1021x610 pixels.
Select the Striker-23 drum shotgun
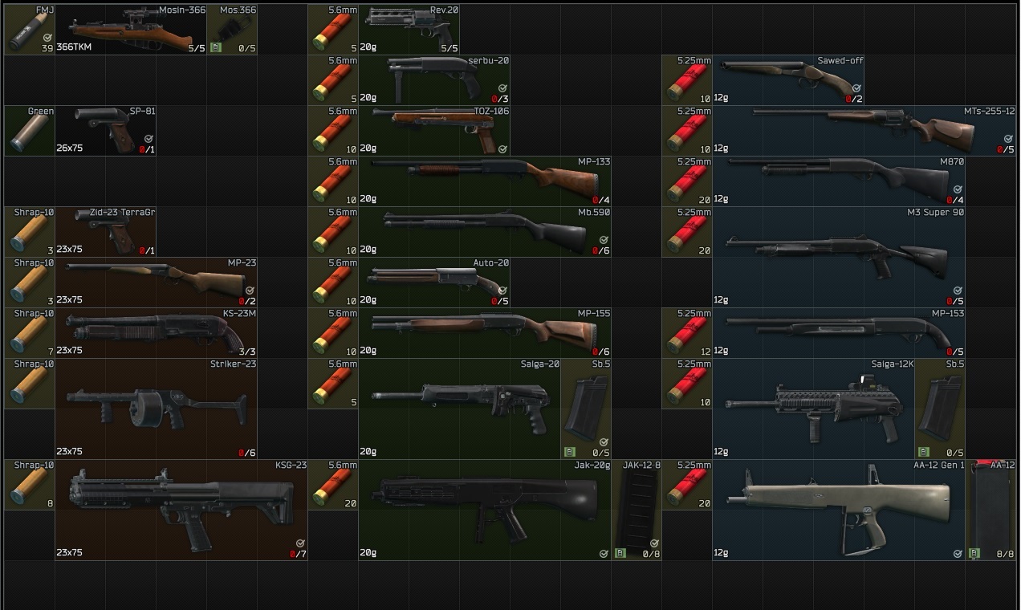point(157,408)
